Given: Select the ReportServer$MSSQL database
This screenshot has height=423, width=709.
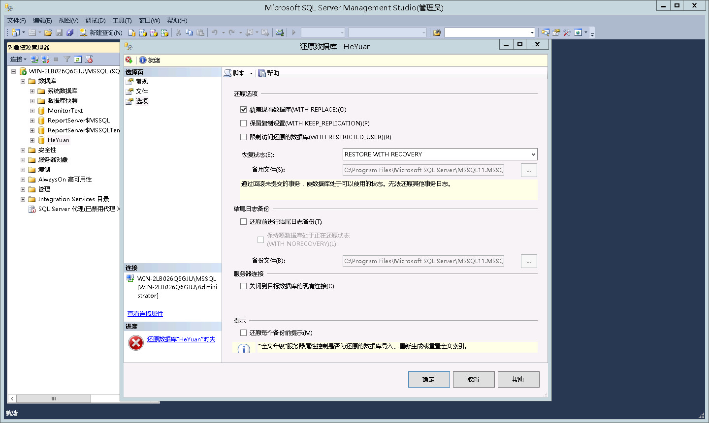Looking at the screenshot, I should [x=79, y=121].
